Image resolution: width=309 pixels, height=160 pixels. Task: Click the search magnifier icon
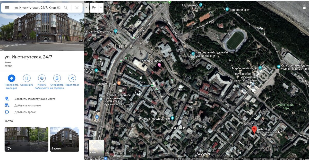(x=66, y=8)
